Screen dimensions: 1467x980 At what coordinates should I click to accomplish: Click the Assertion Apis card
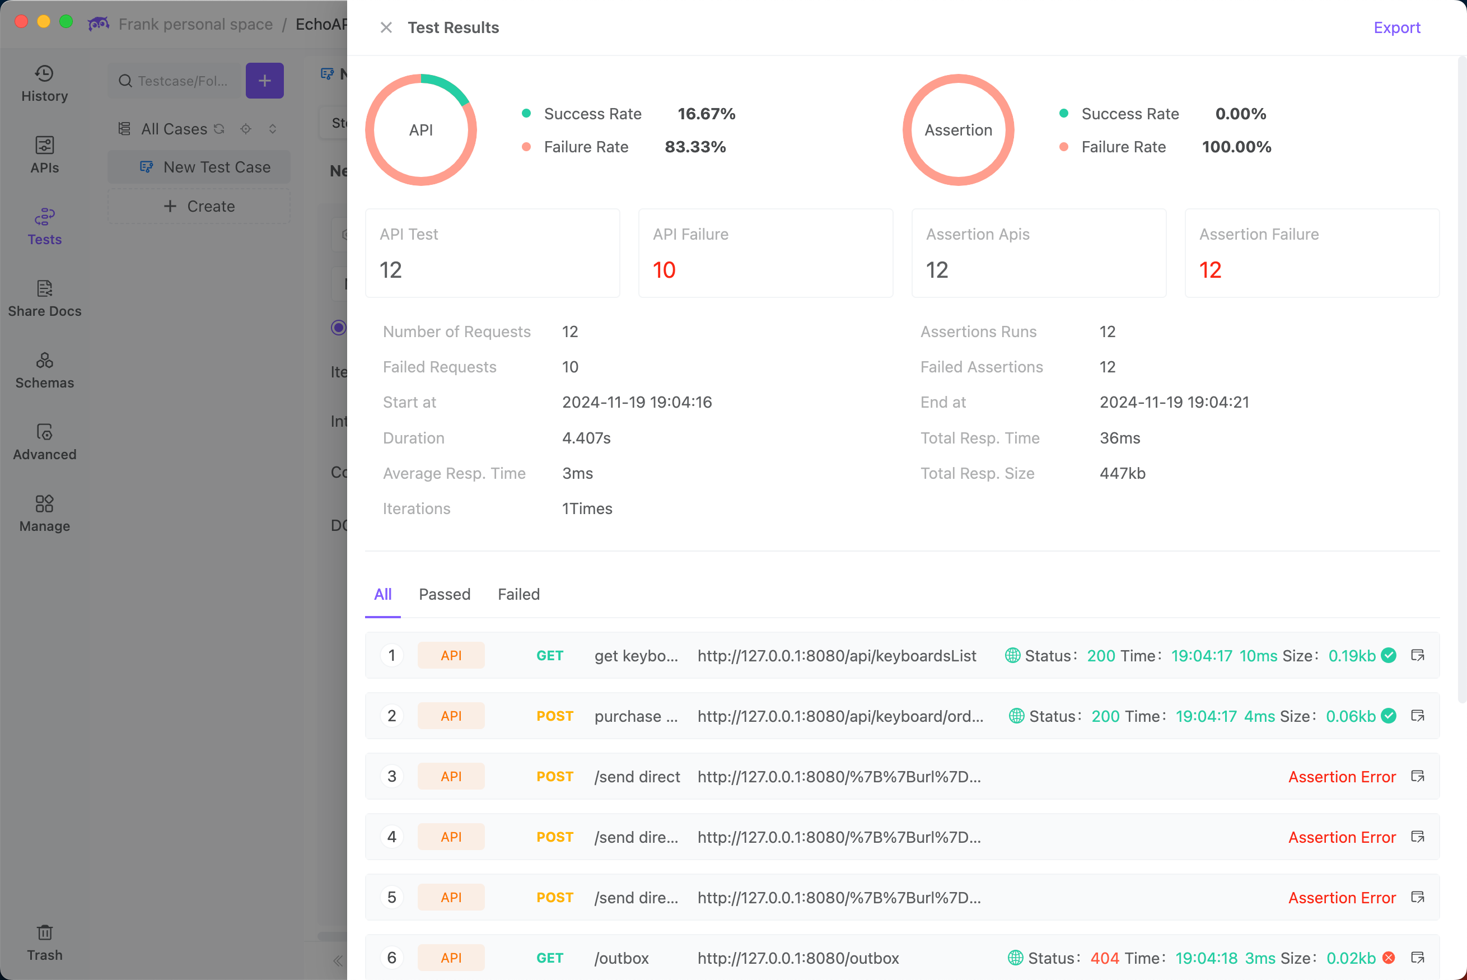[1039, 253]
